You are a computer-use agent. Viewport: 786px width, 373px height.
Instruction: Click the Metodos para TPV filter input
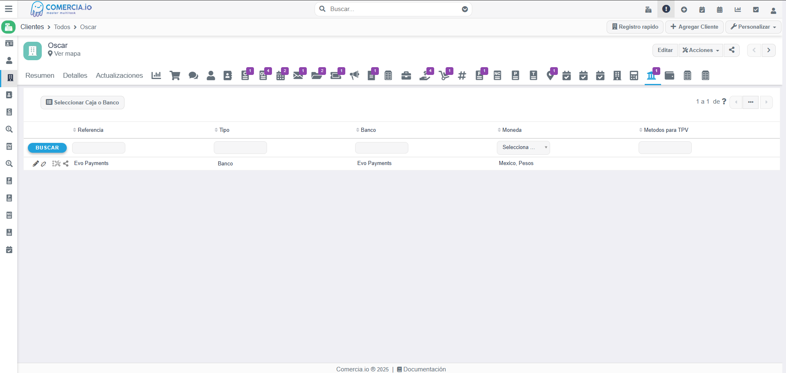[665, 148]
